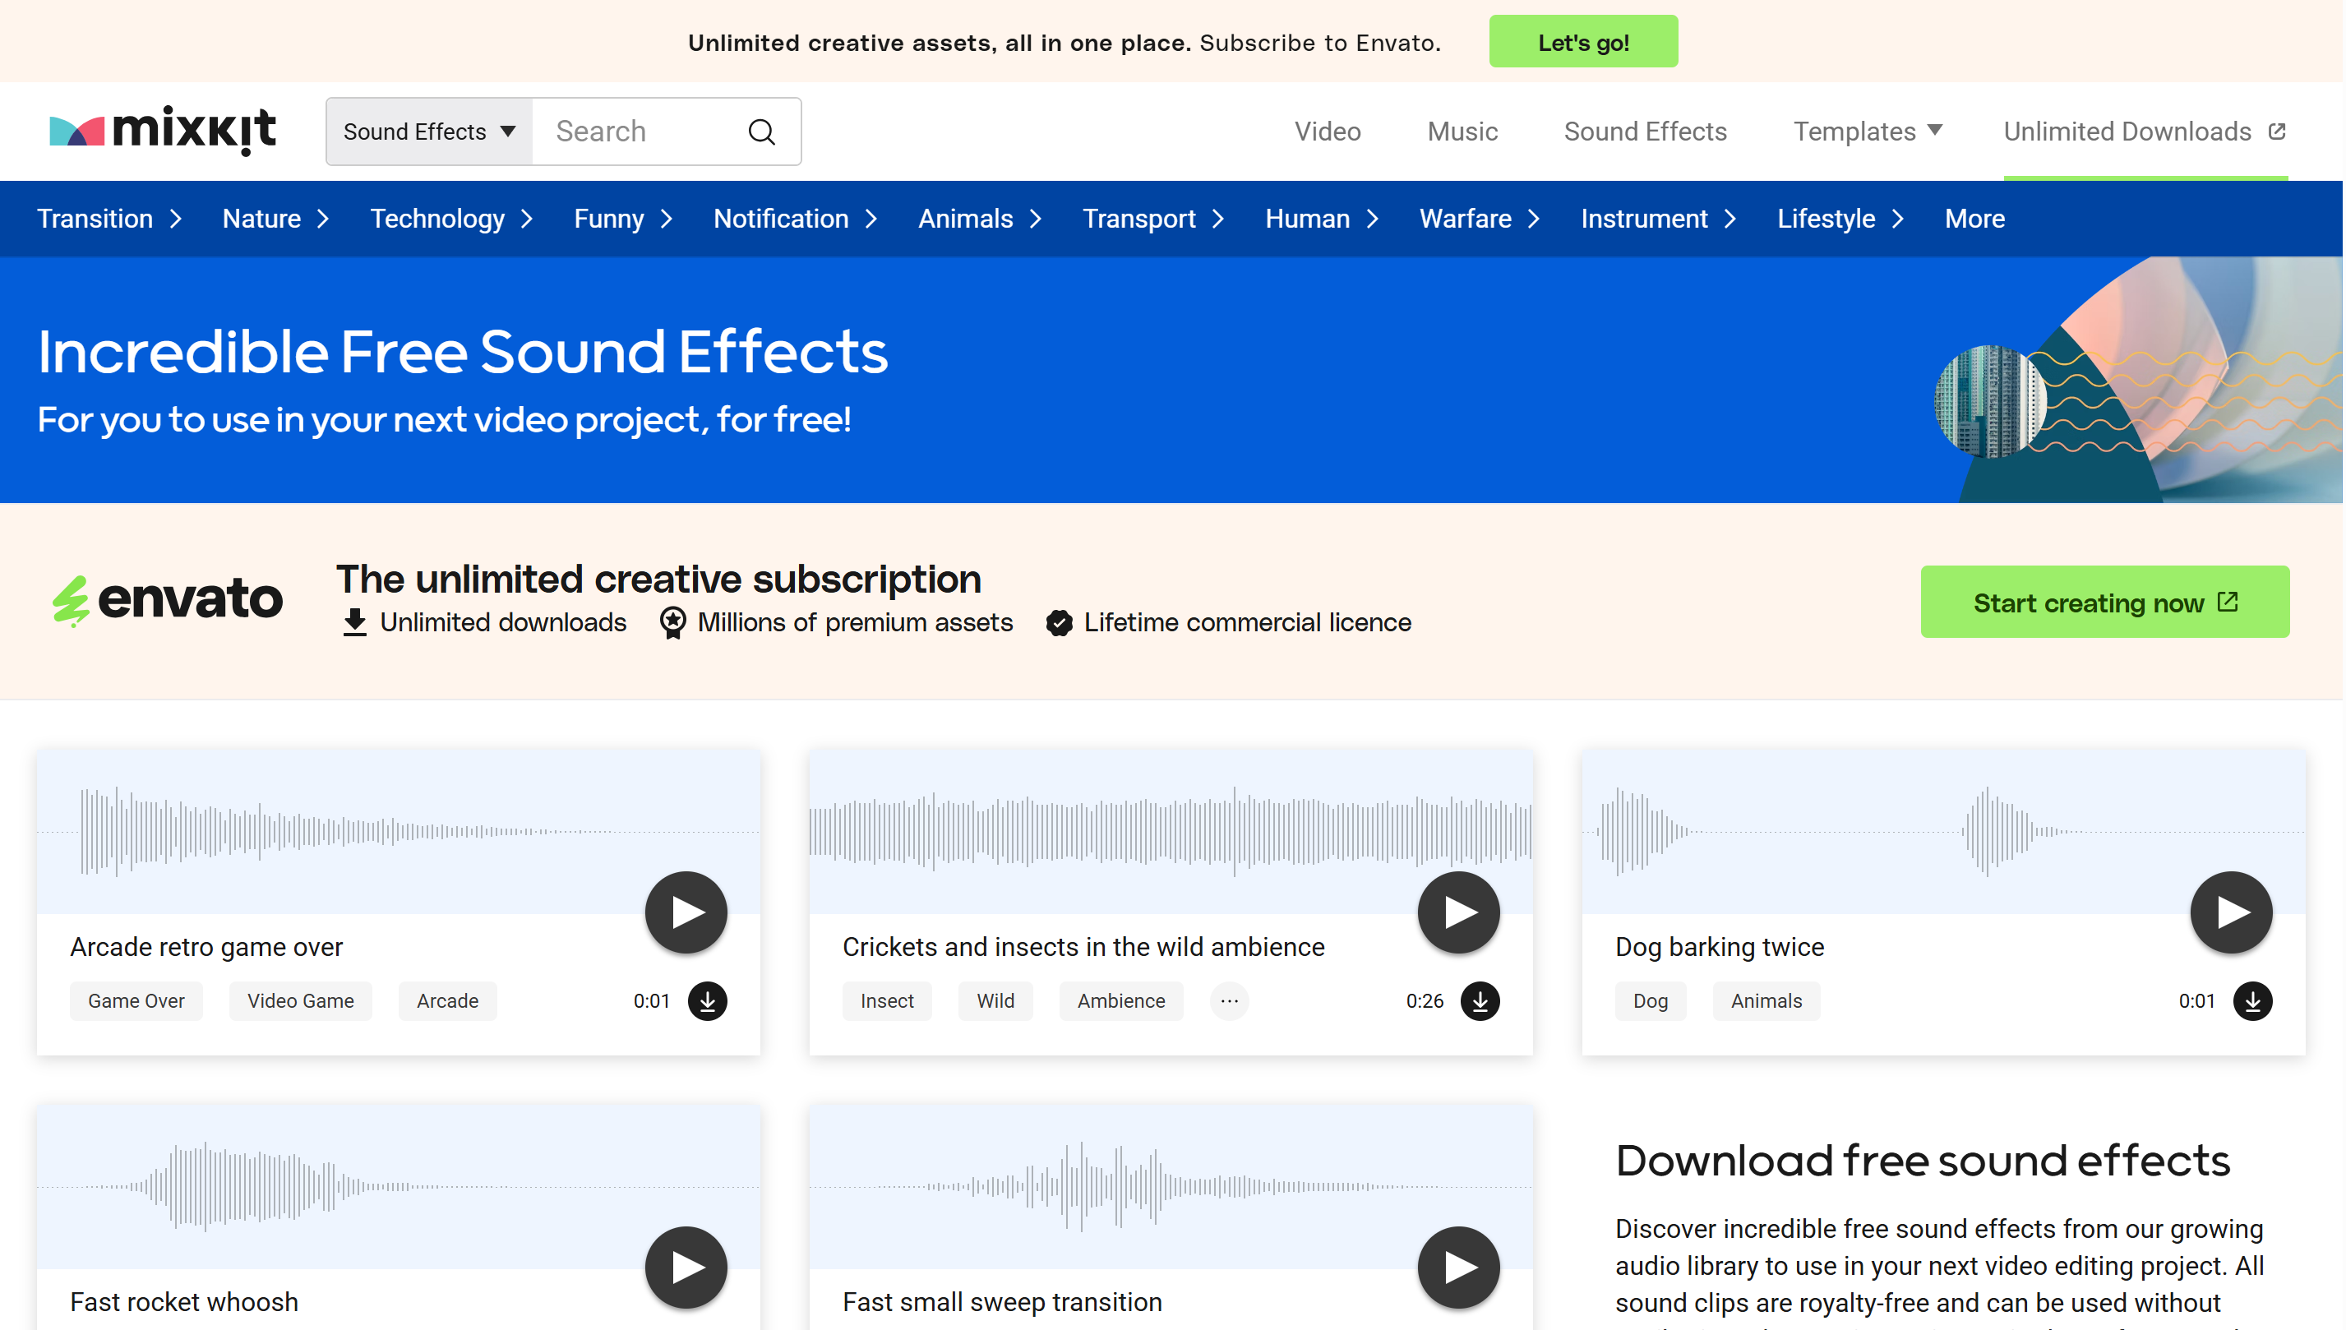Screen dimensions: 2346x1330
Task: Play the Crickets and insects ambience clip
Action: coord(1457,911)
